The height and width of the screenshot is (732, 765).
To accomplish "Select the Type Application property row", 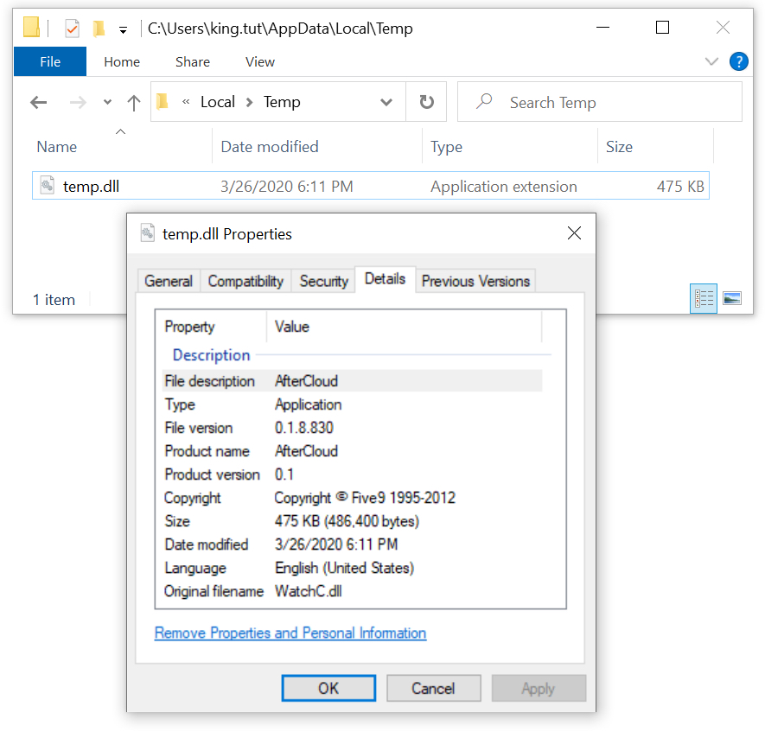I will (352, 404).
